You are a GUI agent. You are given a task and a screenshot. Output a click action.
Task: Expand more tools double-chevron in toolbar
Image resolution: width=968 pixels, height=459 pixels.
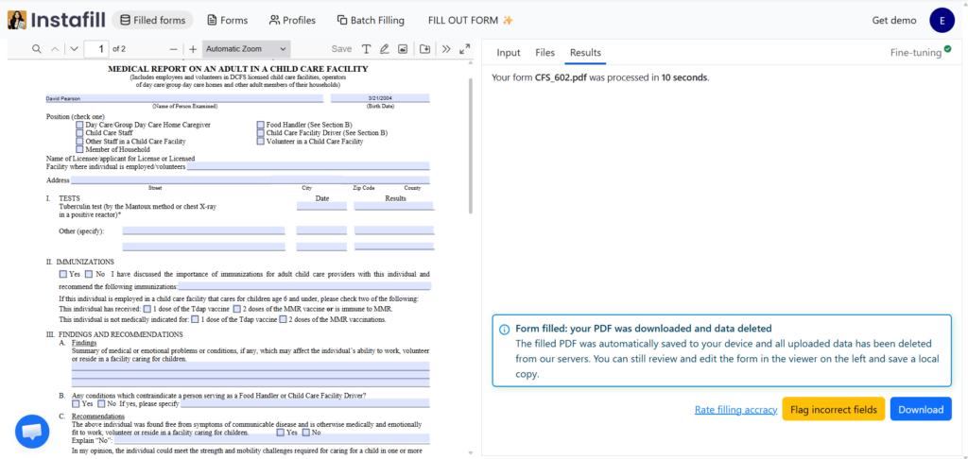click(446, 49)
